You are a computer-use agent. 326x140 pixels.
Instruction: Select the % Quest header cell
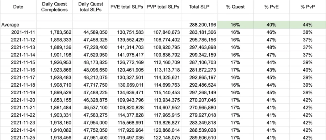point(235,7)
